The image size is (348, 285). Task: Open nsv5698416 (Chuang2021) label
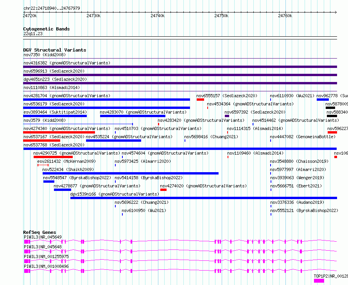[x=211, y=137]
